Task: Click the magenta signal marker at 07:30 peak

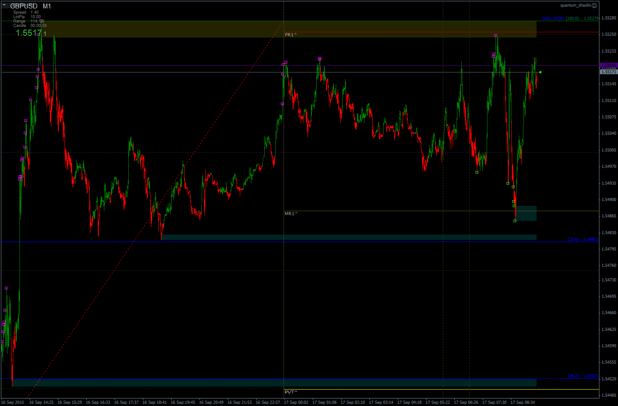Action: click(x=495, y=35)
